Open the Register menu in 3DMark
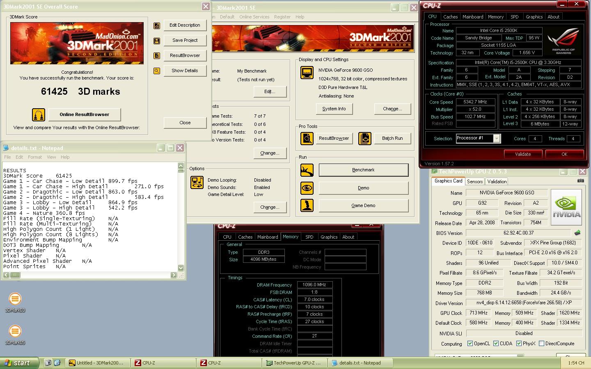The image size is (591, 369). (282, 17)
